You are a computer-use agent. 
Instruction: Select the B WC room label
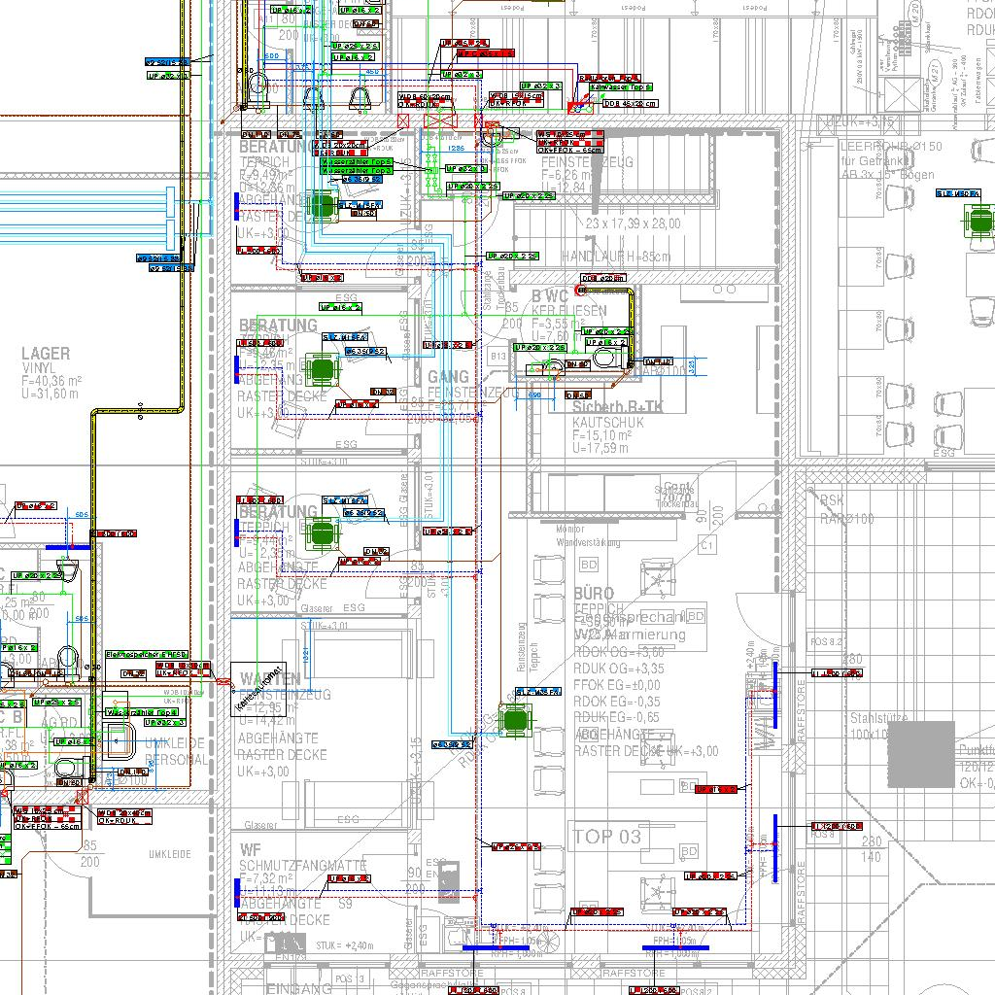(x=550, y=295)
